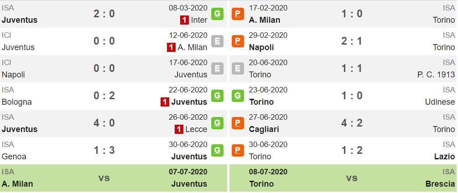Click gray E badge for Juventus vs A. Milan

[x=217, y=41]
